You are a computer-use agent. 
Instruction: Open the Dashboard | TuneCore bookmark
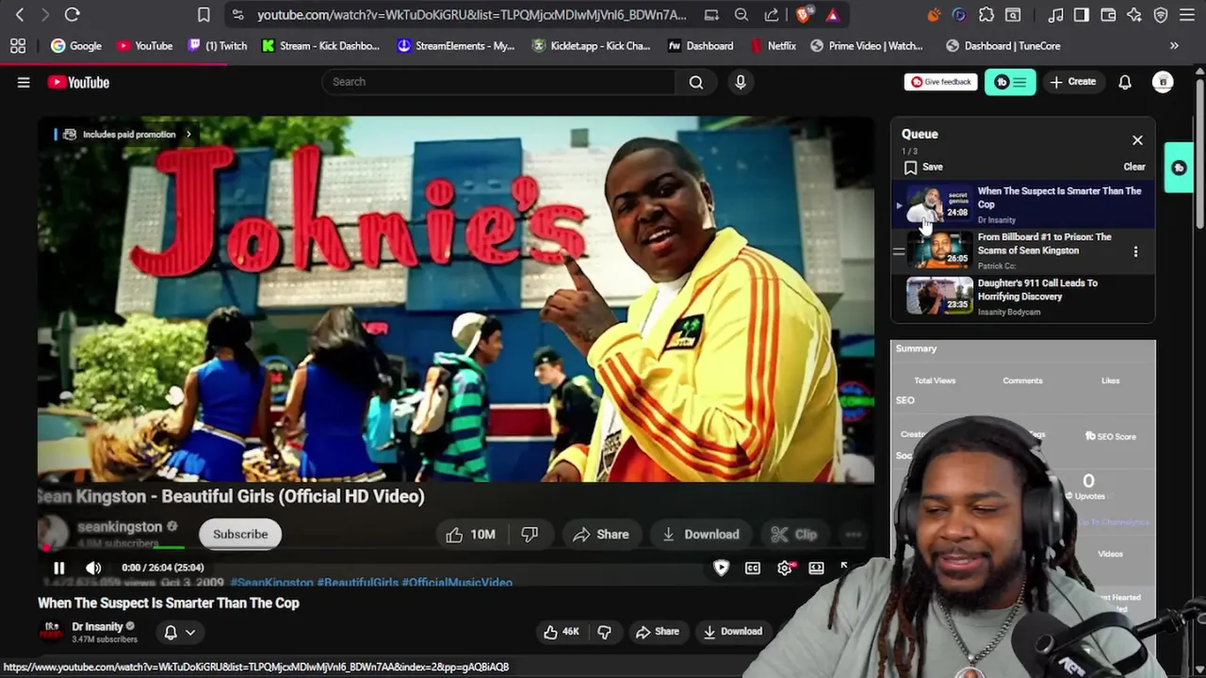(x=1003, y=45)
